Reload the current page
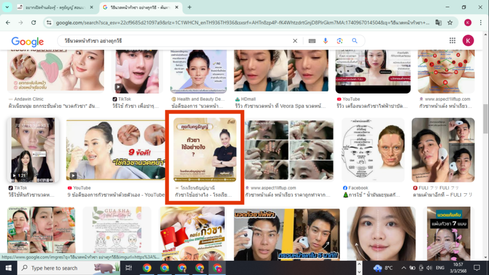489x275 pixels. 33,22
